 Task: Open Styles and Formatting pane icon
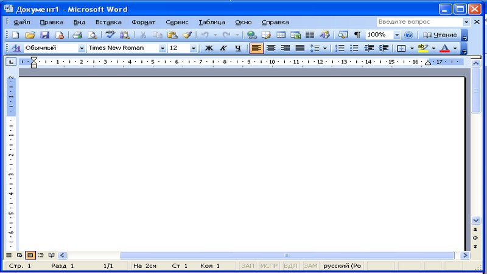[16, 48]
